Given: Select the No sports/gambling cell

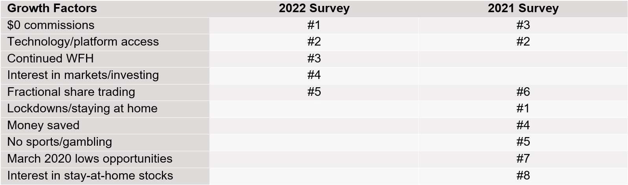Looking at the screenshot, I should [x=59, y=142].
